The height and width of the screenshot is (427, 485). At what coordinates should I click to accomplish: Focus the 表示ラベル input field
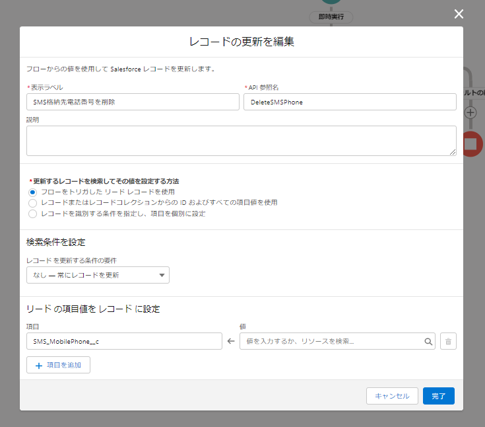point(133,102)
